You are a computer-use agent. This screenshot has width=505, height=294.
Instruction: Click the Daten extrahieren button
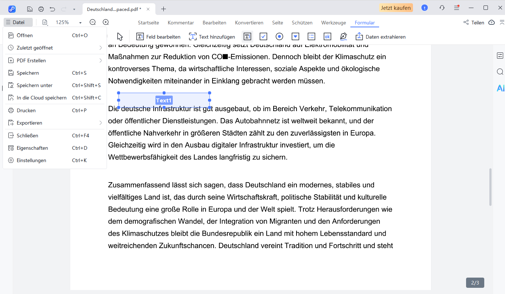[x=381, y=36]
